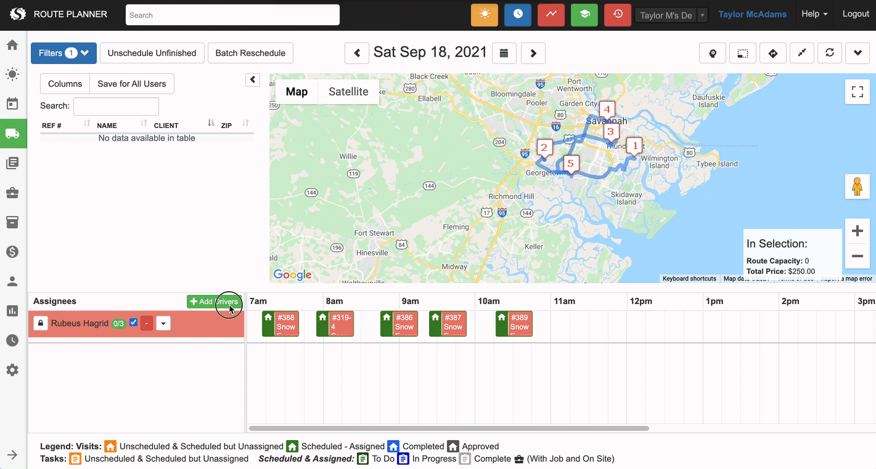Click the route directions diamond icon
This screenshot has height=469, width=876.
pyautogui.click(x=772, y=53)
